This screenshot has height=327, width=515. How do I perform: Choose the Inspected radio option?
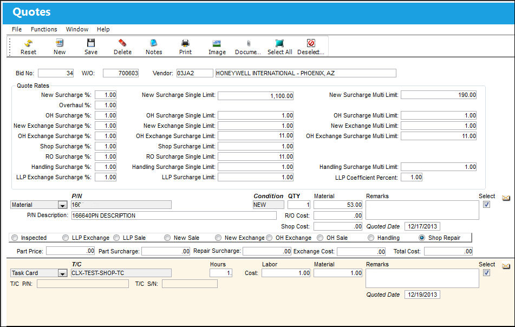15,238
